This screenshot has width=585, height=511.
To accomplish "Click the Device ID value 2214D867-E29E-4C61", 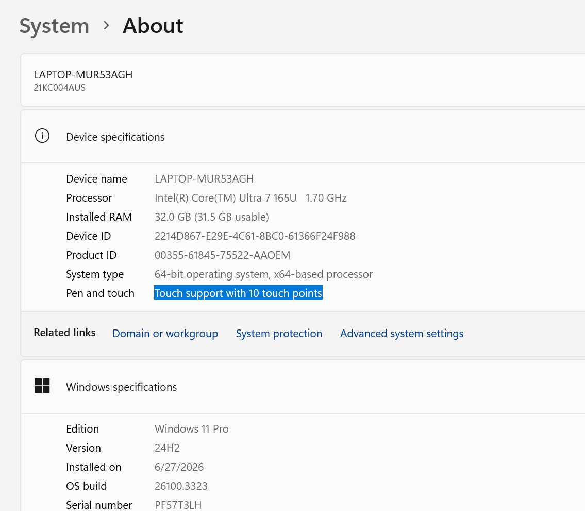I will pyautogui.click(x=255, y=236).
